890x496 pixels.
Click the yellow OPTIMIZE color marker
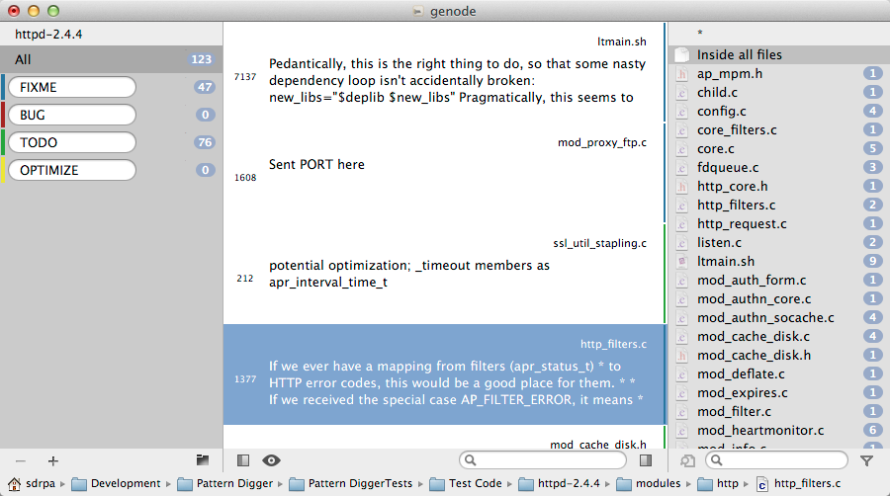[3, 171]
